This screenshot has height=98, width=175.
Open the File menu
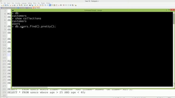(x=1, y=3)
